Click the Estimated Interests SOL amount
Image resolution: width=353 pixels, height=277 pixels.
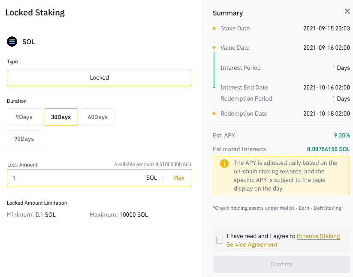pyautogui.click(x=328, y=149)
